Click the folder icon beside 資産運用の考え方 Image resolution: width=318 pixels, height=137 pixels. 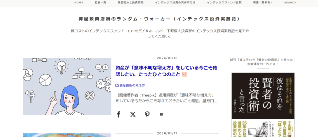tap(117, 86)
